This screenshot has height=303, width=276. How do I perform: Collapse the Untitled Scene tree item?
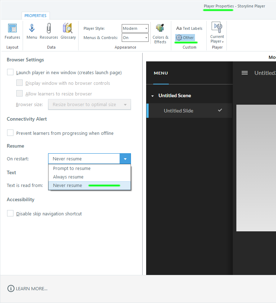pos(153,96)
